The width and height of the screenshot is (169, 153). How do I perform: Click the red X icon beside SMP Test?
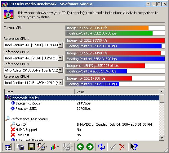tap(13, 135)
